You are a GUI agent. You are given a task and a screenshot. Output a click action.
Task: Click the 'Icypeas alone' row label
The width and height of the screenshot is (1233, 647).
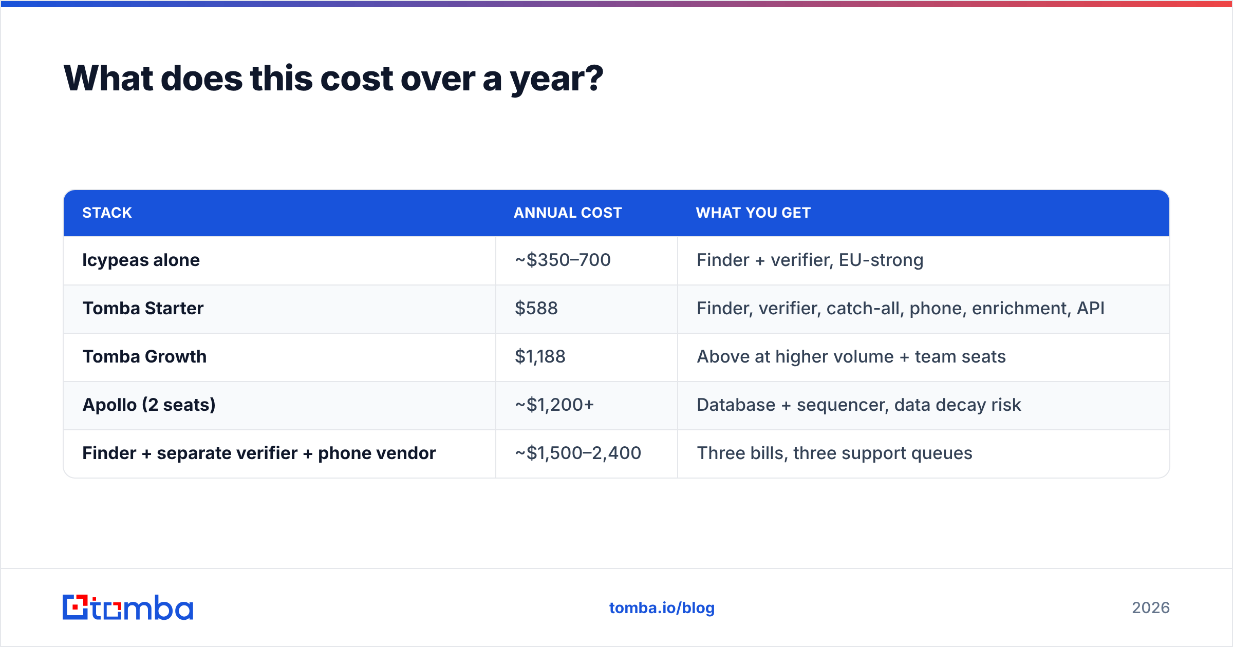coord(141,260)
